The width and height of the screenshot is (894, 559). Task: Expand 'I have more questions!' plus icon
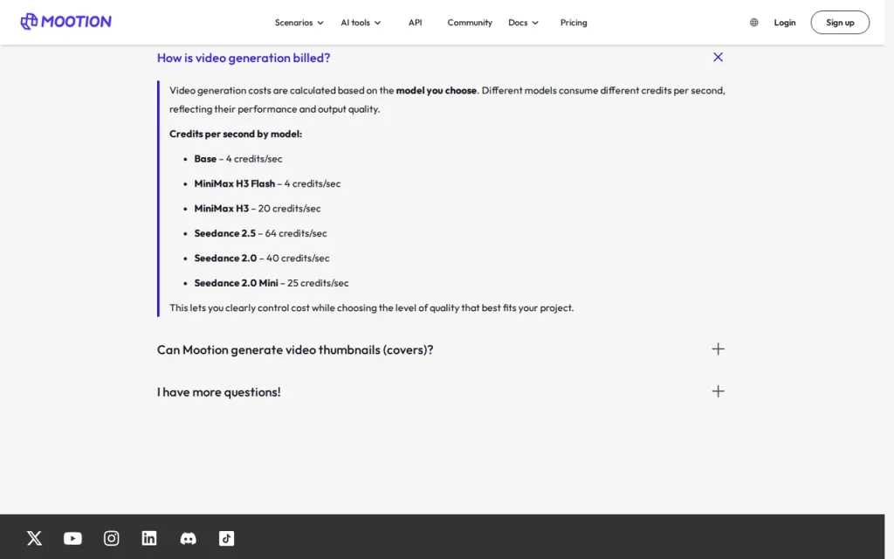pos(718,391)
